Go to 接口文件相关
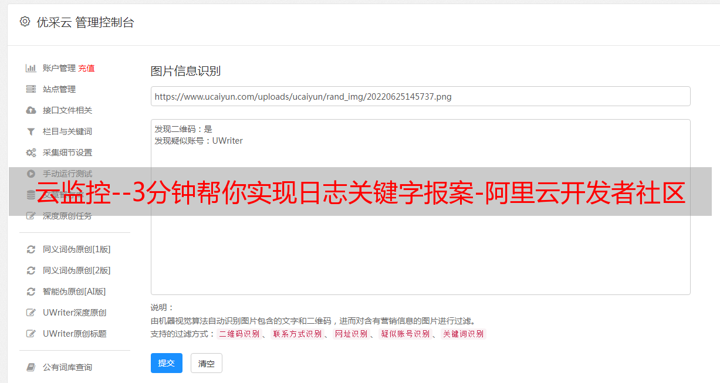Viewport: 720px width, 383px height. point(67,110)
